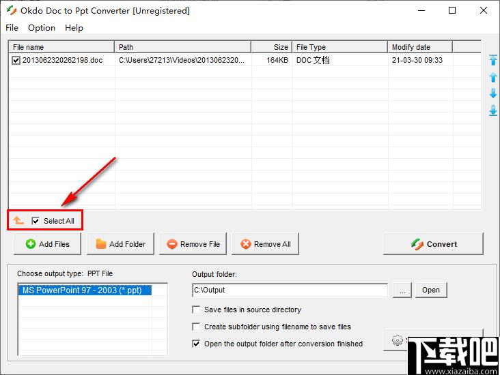Move selected file down one position
500x375 pixels.
click(493, 93)
